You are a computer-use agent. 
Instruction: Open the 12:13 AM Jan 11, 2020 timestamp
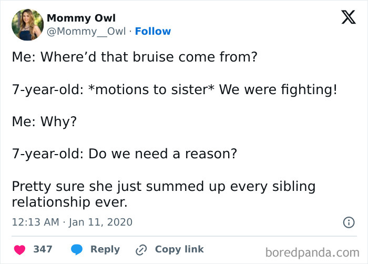(73, 222)
